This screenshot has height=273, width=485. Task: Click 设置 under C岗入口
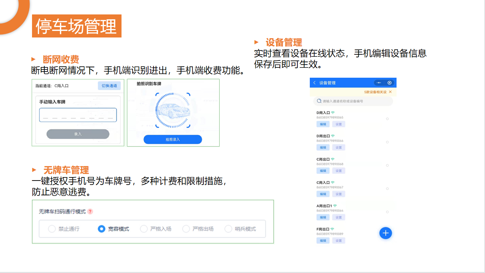click(339, 194)
